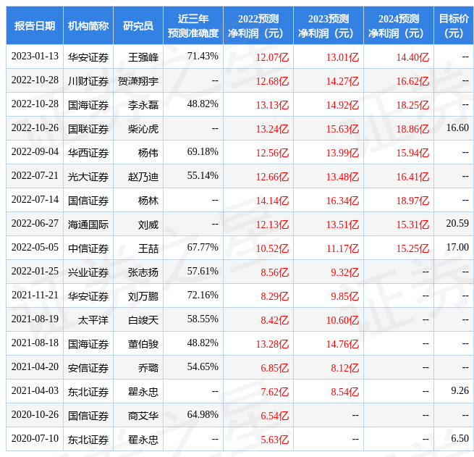Select researcher name 王强峰
This screenshot has width=474, height=457.
click(x=143, y=57)
